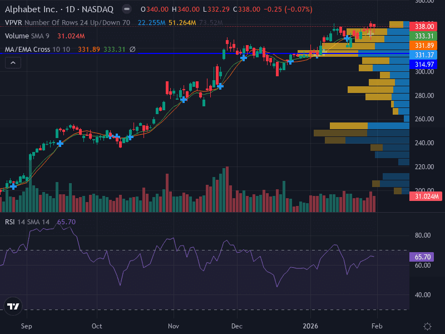Screen dimensions: 445x334
Task: Click the 300.00 price scale label
Action: [424, 72]
